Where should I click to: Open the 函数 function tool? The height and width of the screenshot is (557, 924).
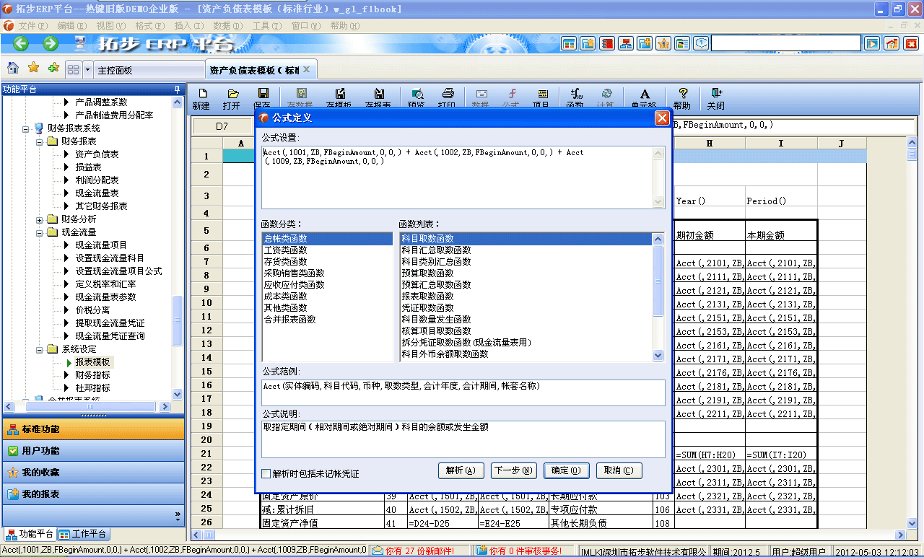pos(575,96)
